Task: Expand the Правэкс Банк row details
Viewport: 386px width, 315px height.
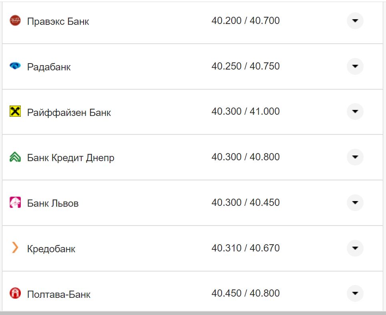Action: pos(355,21)
